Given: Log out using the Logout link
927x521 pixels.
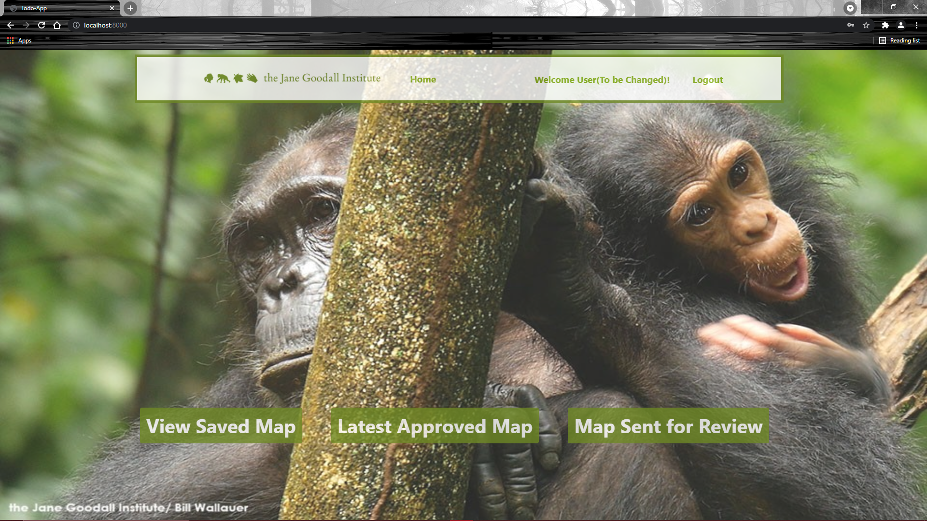Looking at the screenshot, I should pos(707,80).
